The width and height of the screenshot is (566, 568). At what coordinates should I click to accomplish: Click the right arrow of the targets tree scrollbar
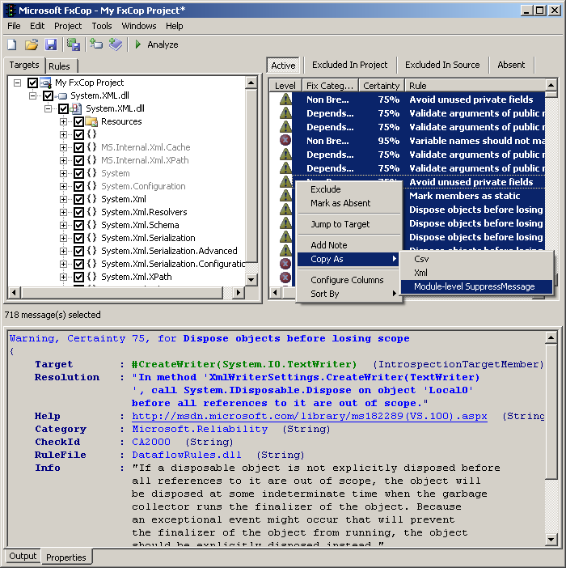tap(239, 292)
